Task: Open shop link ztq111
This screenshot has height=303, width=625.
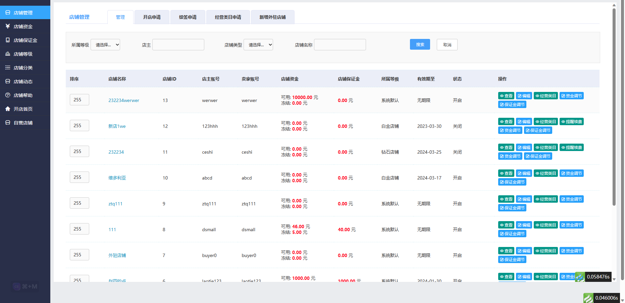Action: pos(115,204)
